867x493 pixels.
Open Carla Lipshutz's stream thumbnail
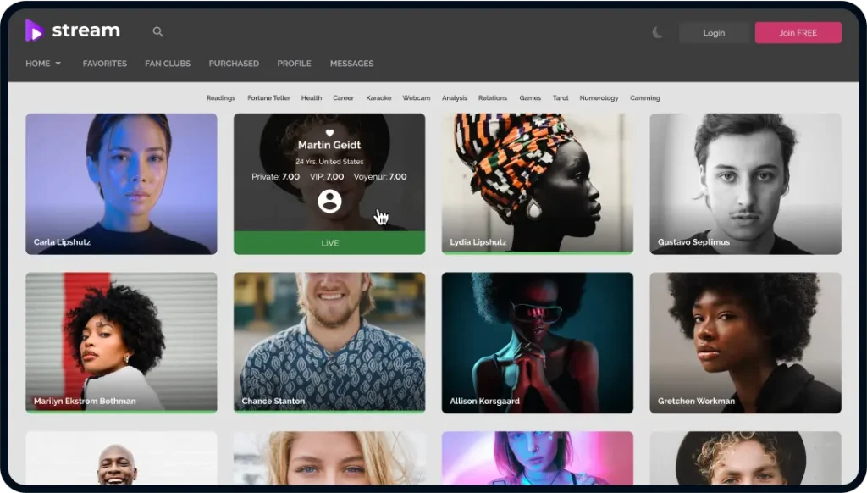[x=121, y=183]
